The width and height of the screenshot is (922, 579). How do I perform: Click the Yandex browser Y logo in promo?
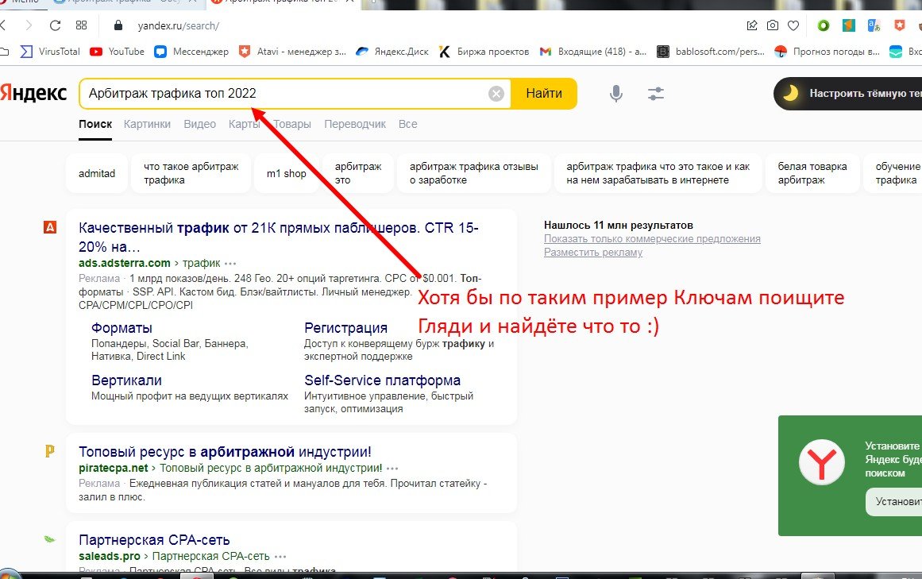click(x=821, y=462)
